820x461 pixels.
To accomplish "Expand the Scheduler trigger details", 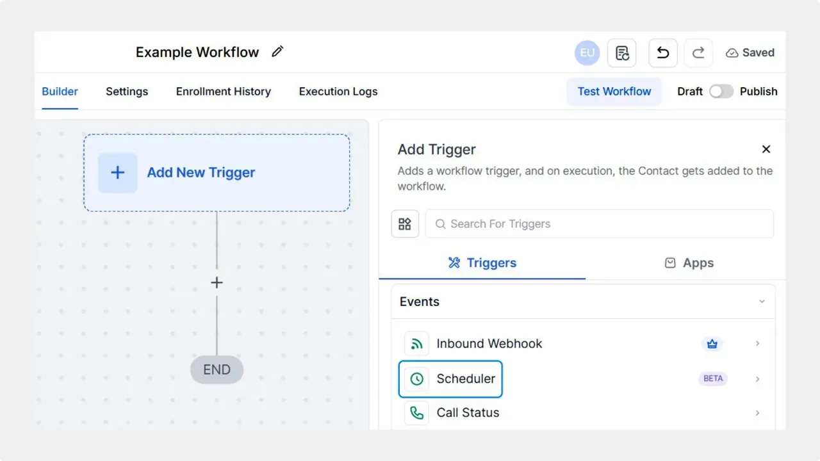I will pyautogui.click(x=757, y=378).
